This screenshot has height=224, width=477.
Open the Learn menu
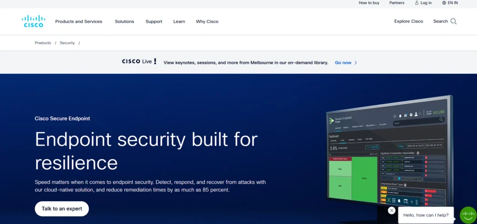pos(179,21)
